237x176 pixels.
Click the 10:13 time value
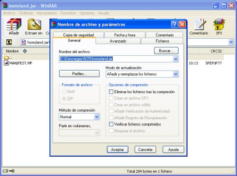[193, 63]
